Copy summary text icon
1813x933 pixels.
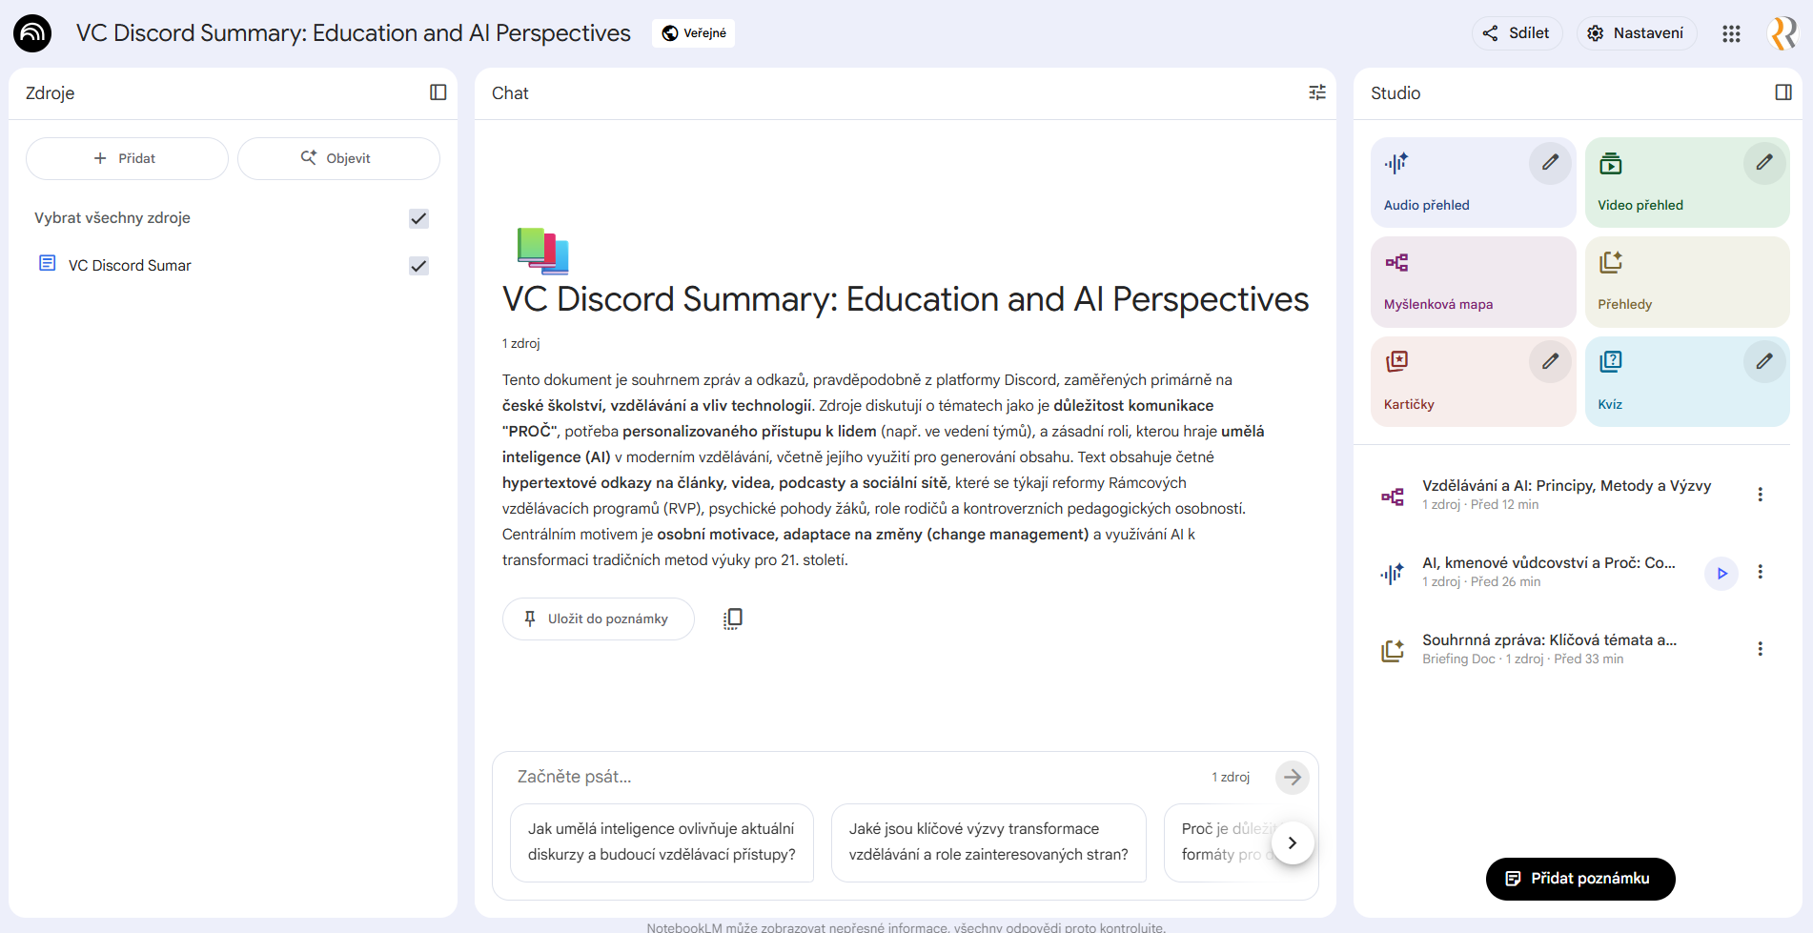tap(732, 619)
